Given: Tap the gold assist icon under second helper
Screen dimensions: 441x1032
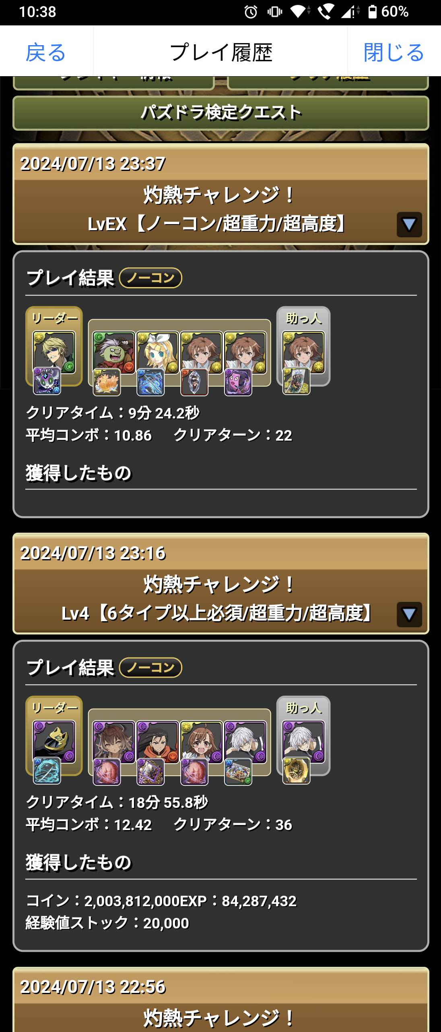Looking at the screenshot, I should click(x=296, y=771).
